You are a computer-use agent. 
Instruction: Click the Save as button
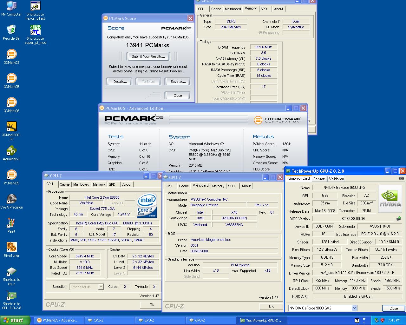(x=178, y=82)
